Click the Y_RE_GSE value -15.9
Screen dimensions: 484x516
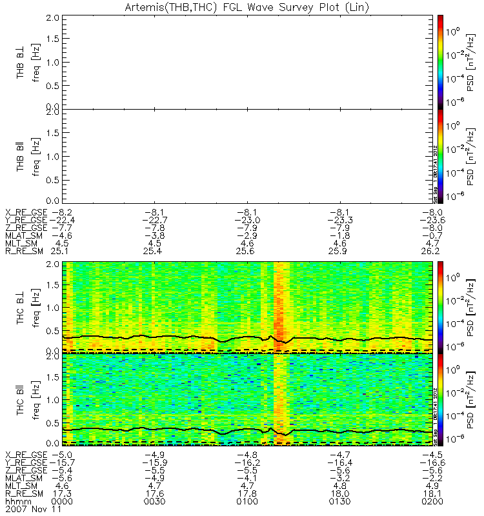coord(154,462)
